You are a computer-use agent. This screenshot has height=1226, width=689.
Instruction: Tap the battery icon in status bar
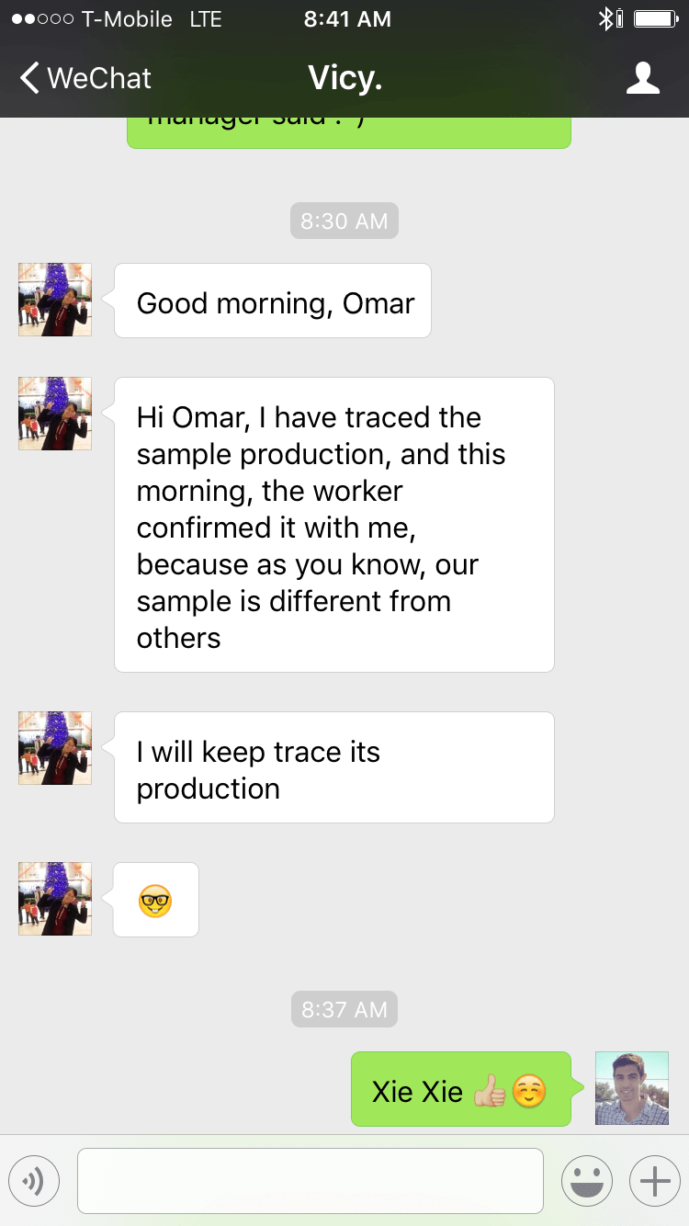[655, 18]
